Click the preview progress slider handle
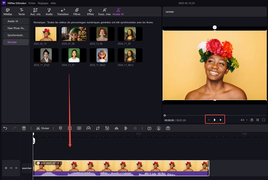The height and width of the screenshot is (180, 268). (x=165, y=115)
